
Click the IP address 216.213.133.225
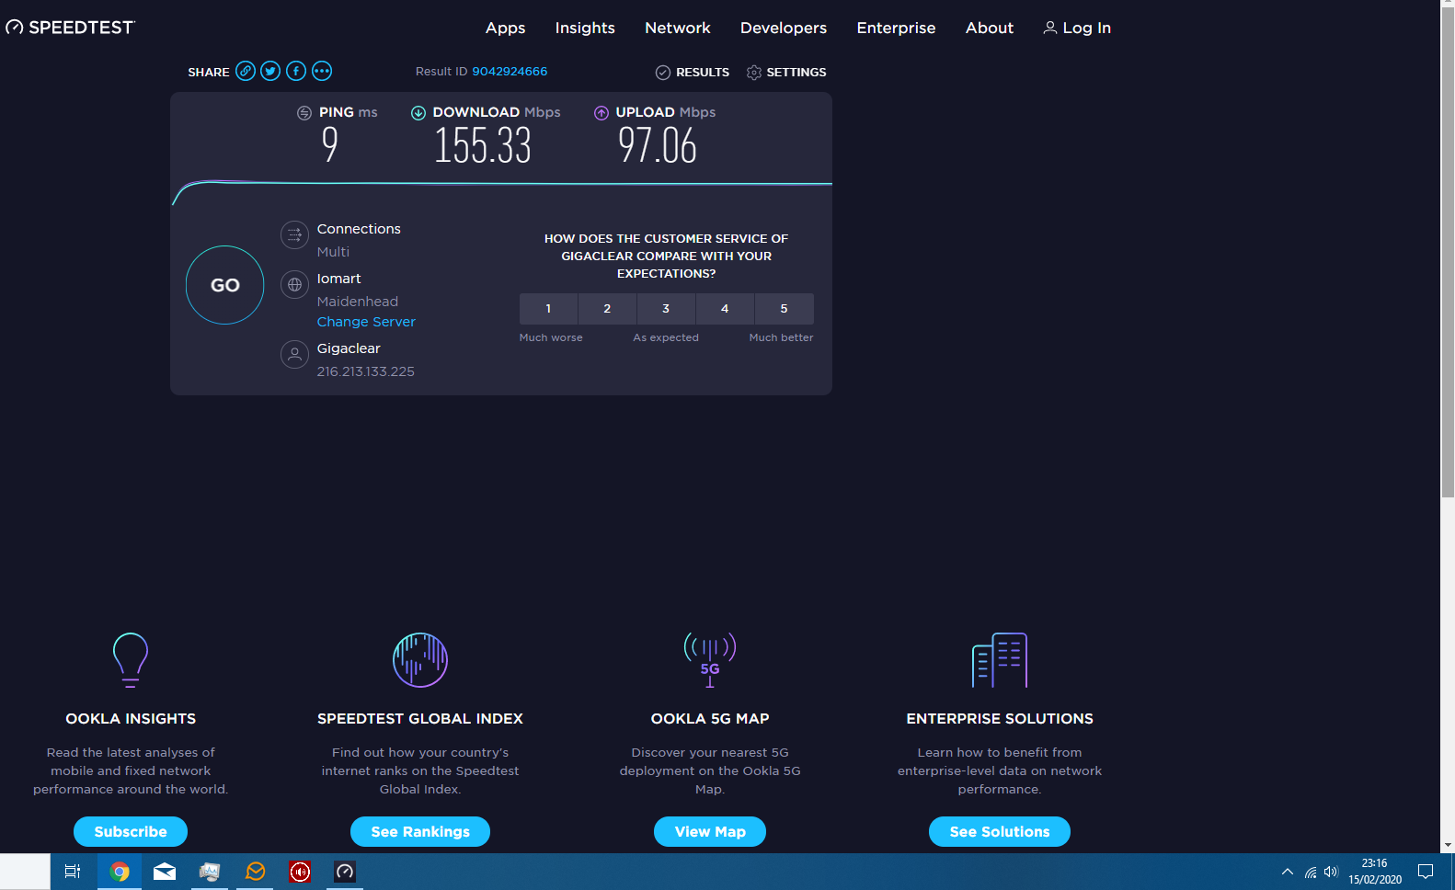(366, 371)
